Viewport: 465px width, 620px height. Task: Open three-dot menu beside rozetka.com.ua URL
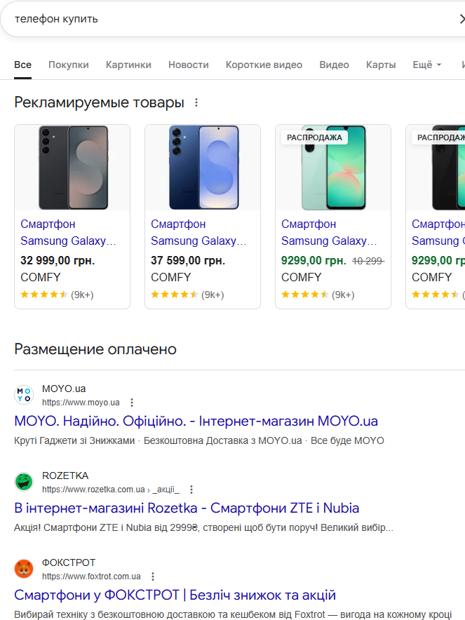[x=191, y=490]
